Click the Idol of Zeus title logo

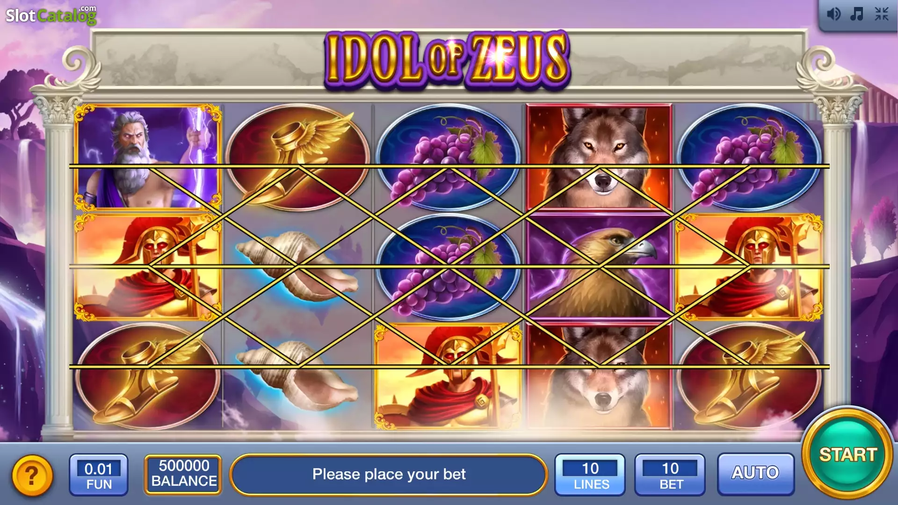tap(448, 59)
